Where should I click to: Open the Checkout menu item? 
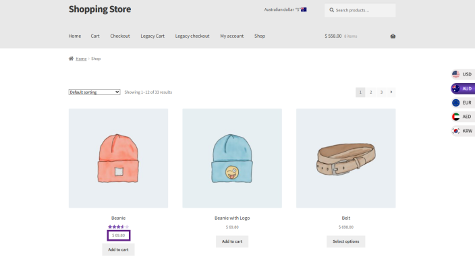(x=120, y=36)
